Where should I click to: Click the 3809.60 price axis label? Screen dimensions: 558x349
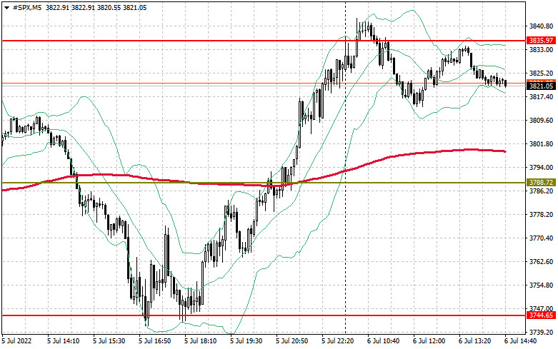[541, 121]
